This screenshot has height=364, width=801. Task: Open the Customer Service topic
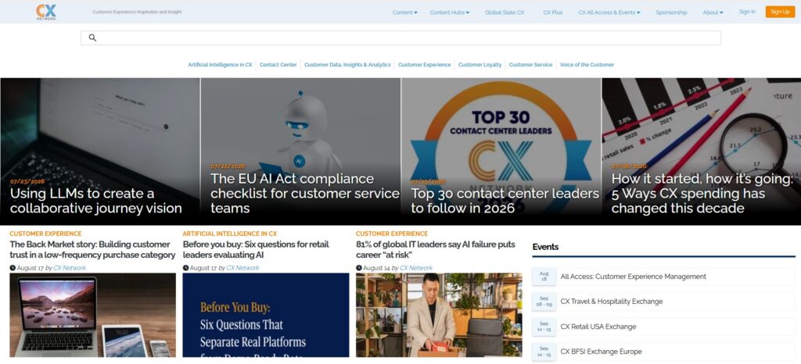coord(530,65)
